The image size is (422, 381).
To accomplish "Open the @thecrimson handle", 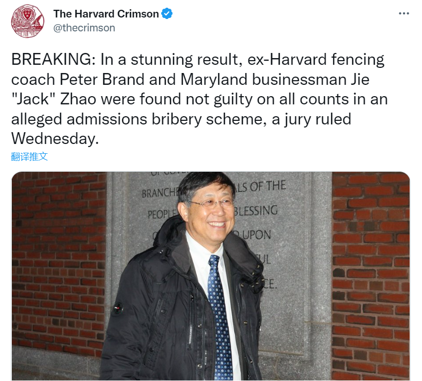I will [x=84, y=28].
